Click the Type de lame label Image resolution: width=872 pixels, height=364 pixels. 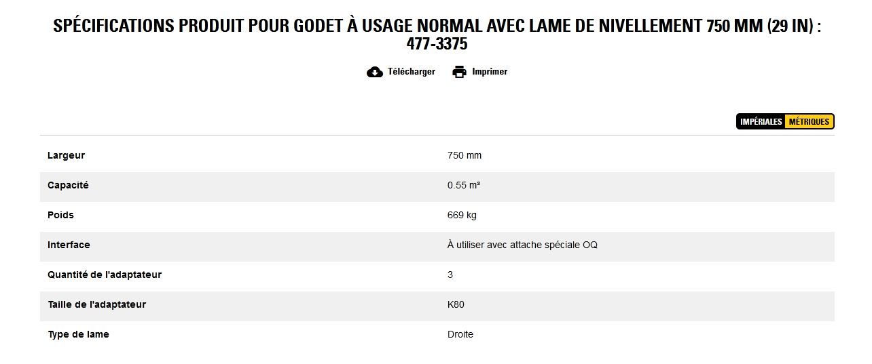(x=78, y=335)
